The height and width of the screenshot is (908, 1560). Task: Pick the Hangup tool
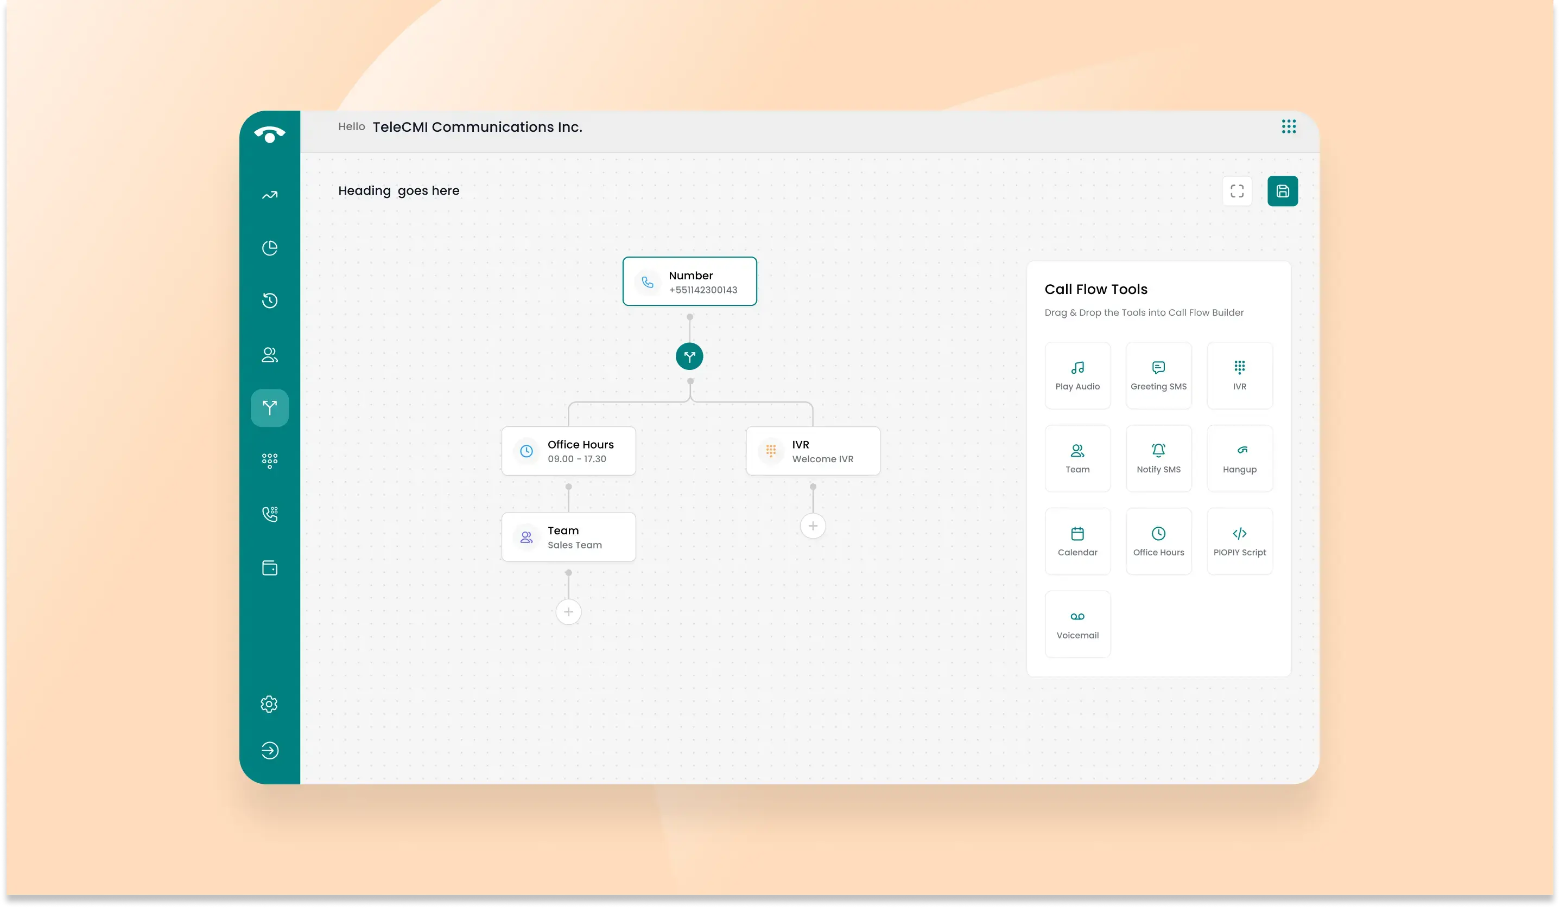pyautogui.click(x=1239, y=458)
